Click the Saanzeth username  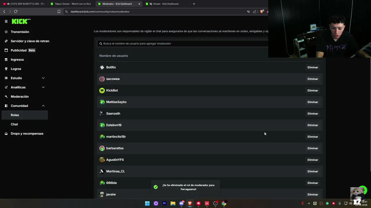click(x=113, y=114)
